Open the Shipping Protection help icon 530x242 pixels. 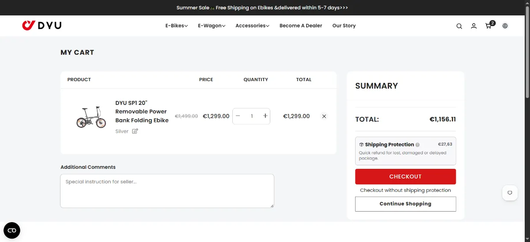pos(418,145)
